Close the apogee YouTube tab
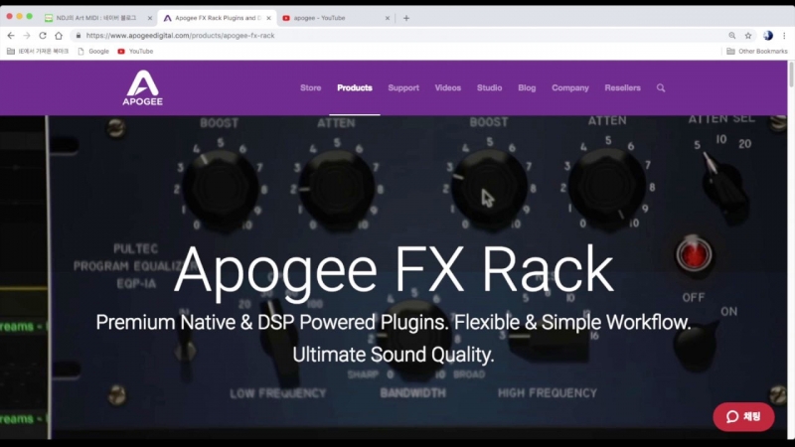The image size is (795, 447). coord(388,18)
